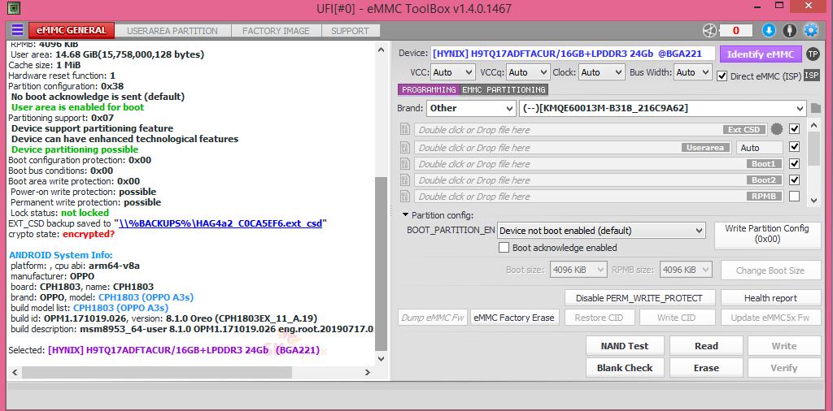Viewport: 833px width, 411px height.
Task: Click the log panel scroll-up arrow
Action: tap(381, 50)
